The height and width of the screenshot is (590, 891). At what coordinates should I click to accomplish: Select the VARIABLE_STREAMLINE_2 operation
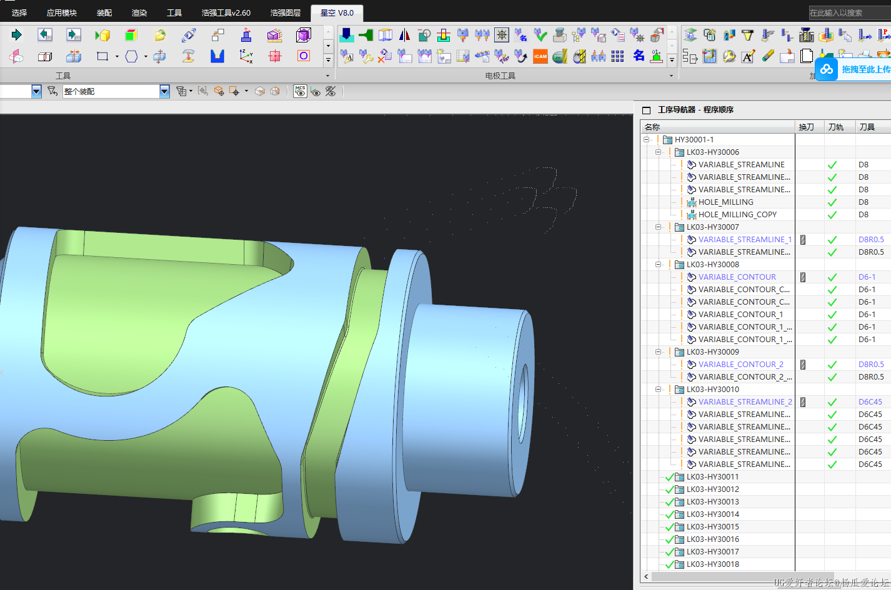click(x=745, y=402)
